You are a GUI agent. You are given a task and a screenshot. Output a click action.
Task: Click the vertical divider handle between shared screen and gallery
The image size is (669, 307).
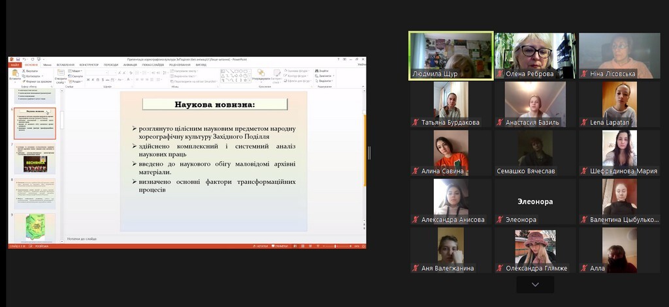pos(369,153)
